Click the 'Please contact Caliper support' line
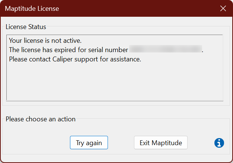This screenshot has width=233, height=163. click(75, 59)
